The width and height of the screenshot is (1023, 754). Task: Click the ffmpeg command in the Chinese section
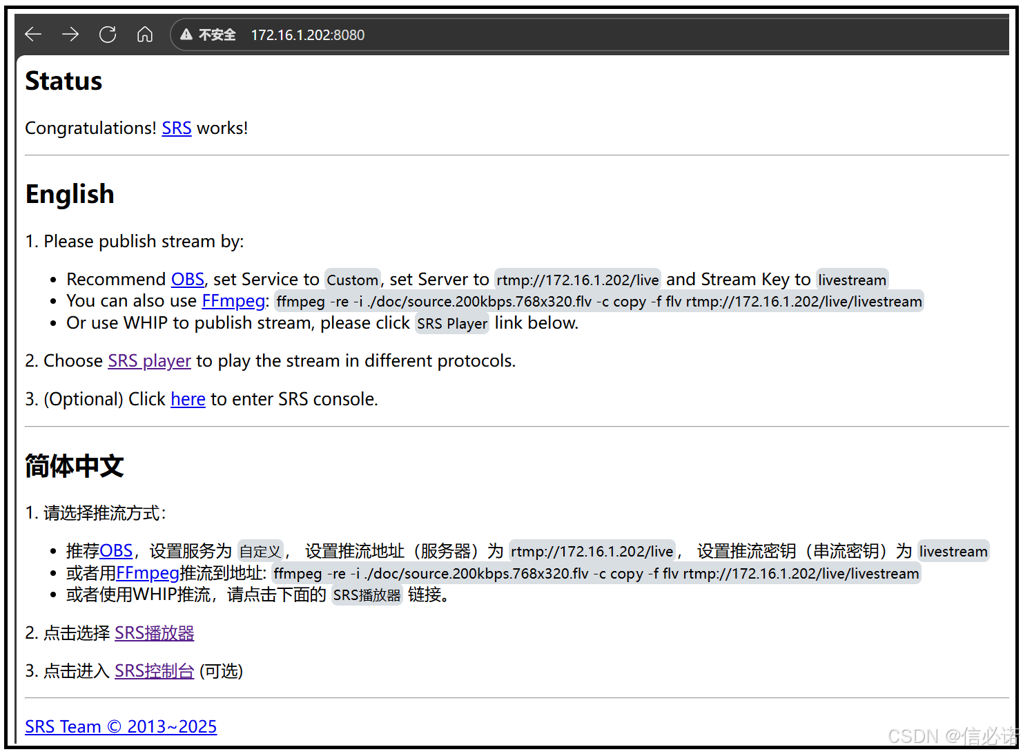(596, 574)
